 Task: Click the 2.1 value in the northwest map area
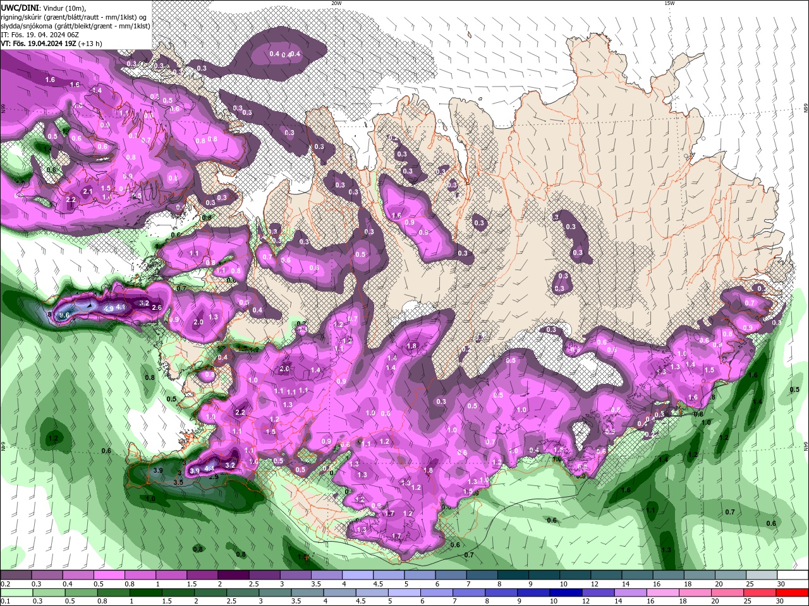88,191
